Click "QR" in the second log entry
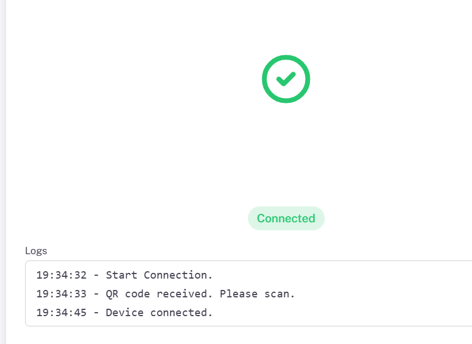 tap(112, 294)
